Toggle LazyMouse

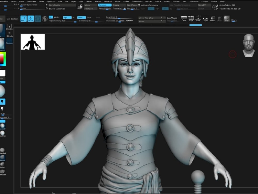(172, 18)
